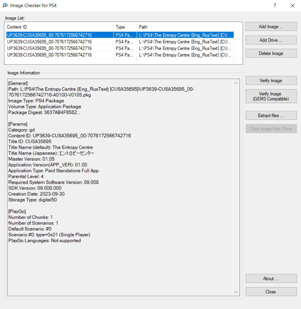Open Extract files dialog

[271, 116]
